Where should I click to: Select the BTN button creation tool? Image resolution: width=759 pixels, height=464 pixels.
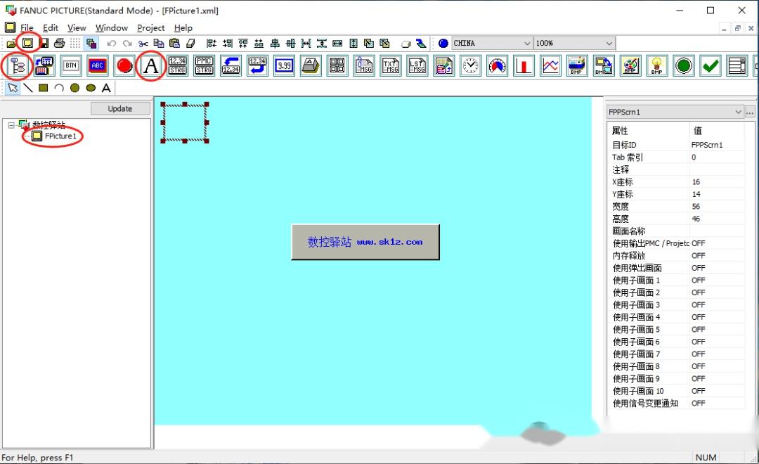coord(71,65)
